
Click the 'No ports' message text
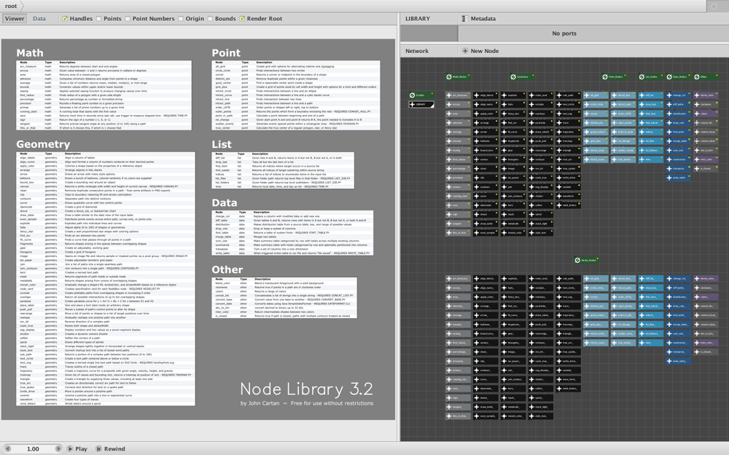(564, 33)
